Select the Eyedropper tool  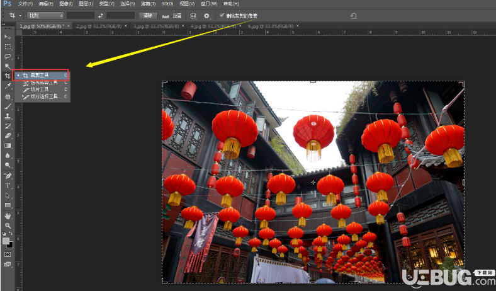[x=8, y=86]
